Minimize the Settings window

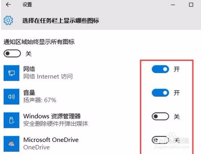[x=173, y=5]
